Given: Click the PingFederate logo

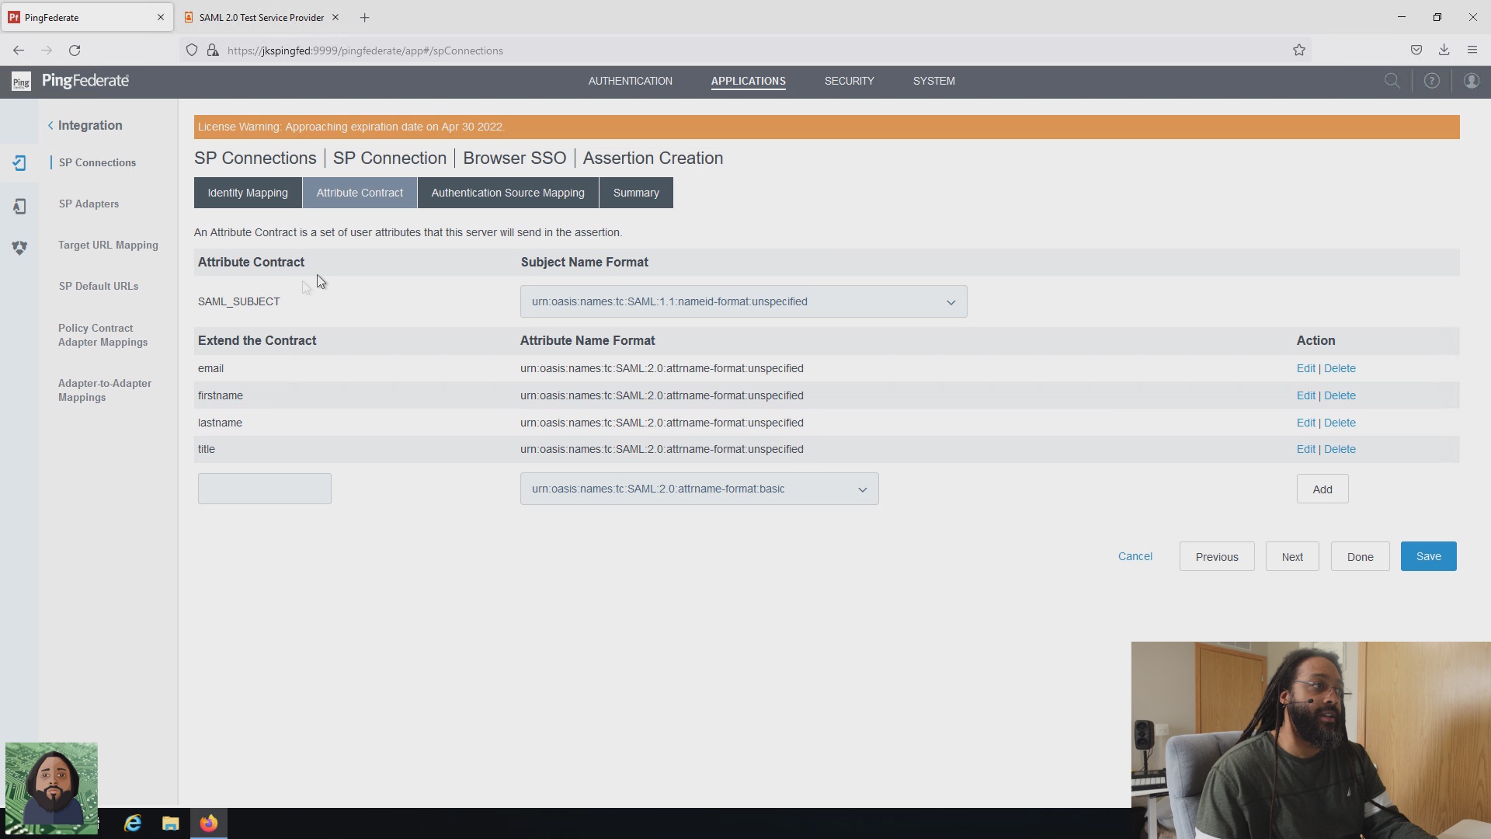Looking at the screenshot, I should tap(70, 80).
